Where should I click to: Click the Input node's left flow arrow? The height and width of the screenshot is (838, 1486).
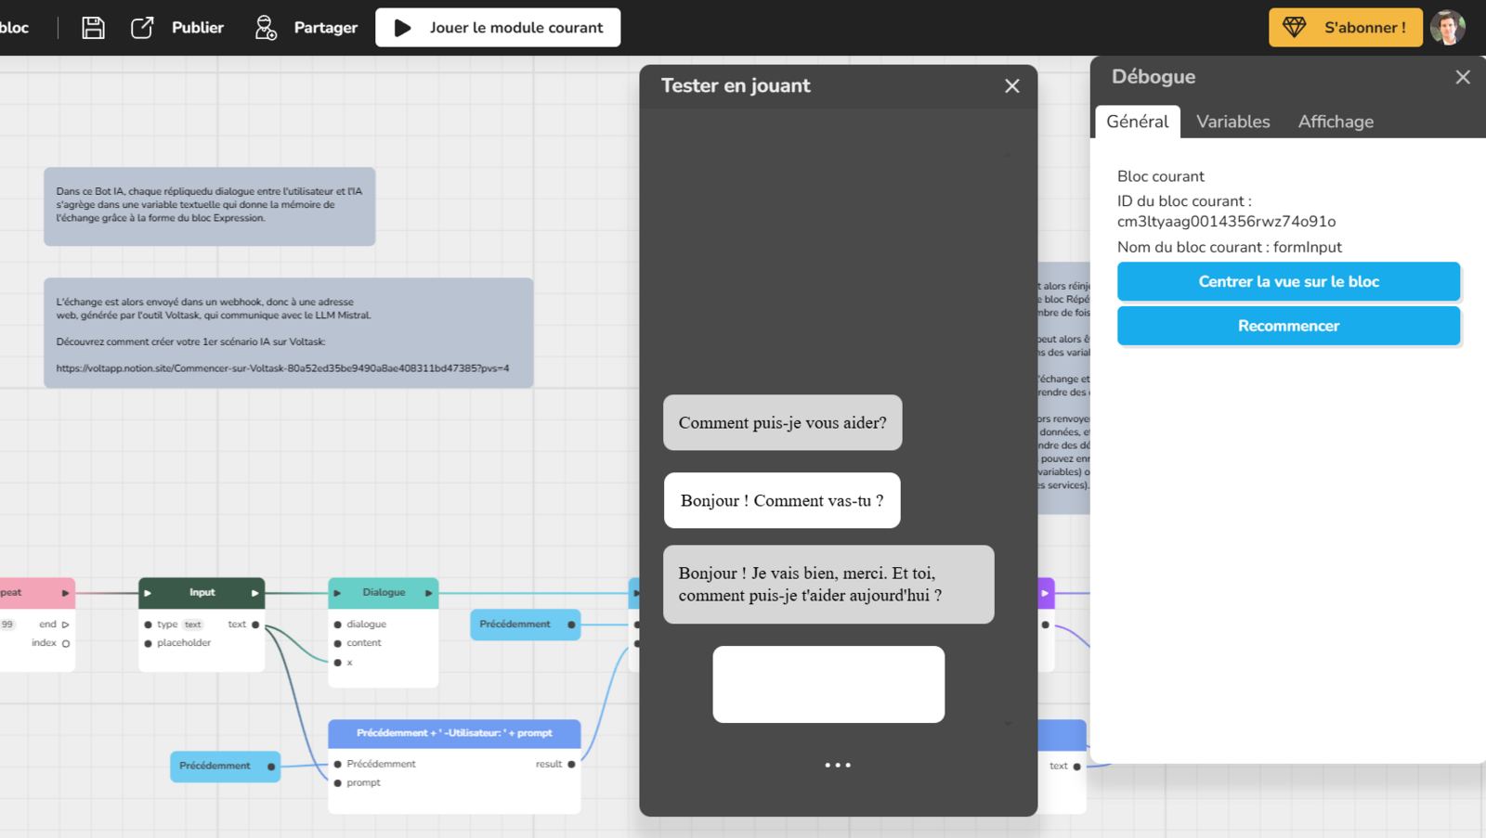pos(148,593)
